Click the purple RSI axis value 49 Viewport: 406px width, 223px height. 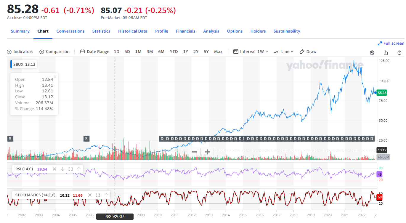(379, 174)
